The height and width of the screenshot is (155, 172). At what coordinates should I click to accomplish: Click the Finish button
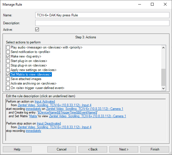point(155,149)
